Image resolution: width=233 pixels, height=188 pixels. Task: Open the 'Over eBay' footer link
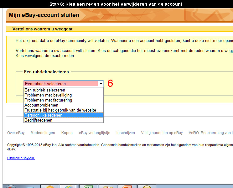(16, 133)
